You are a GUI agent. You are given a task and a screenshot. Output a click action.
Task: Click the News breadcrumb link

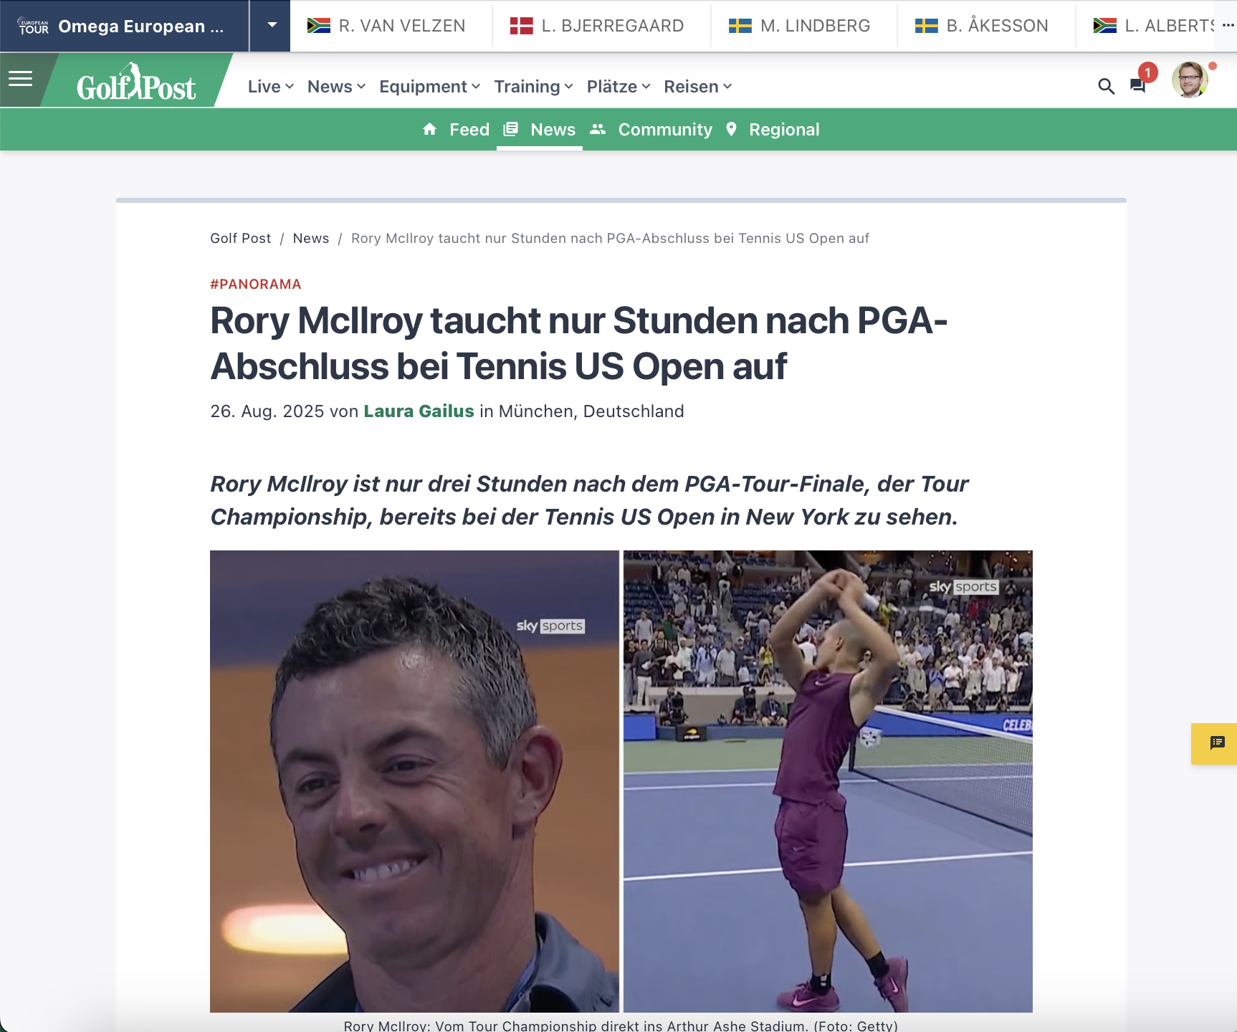[x=310, y=239]
